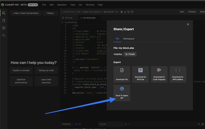Close the Share / Export dialog
Screen dimensions: 205x129
(x=188, y=24)
